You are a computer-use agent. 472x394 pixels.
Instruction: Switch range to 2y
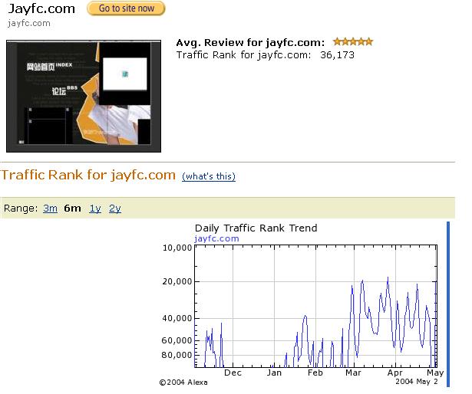[115, 208]
